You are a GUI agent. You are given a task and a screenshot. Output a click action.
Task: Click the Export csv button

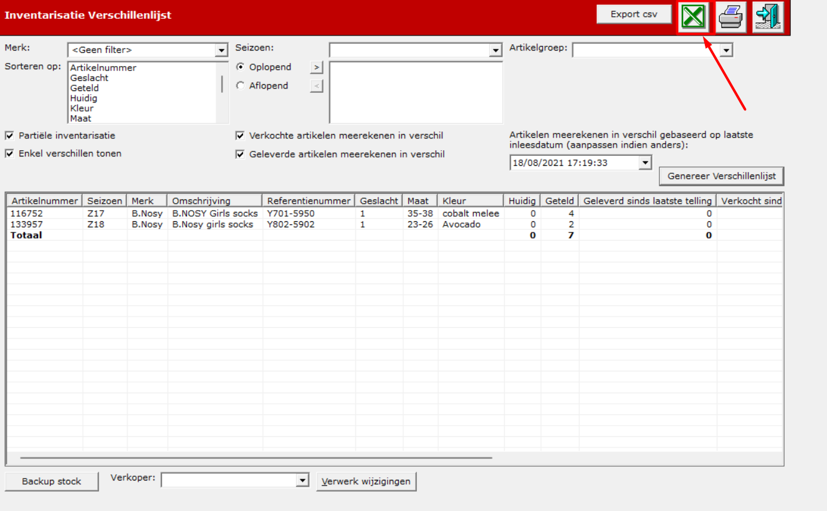click(x=634, y=14)
